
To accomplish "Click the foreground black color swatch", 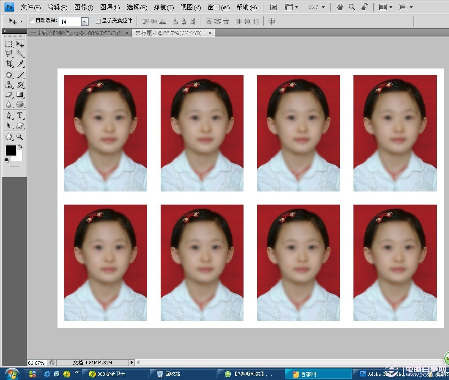I will (11, 150).
